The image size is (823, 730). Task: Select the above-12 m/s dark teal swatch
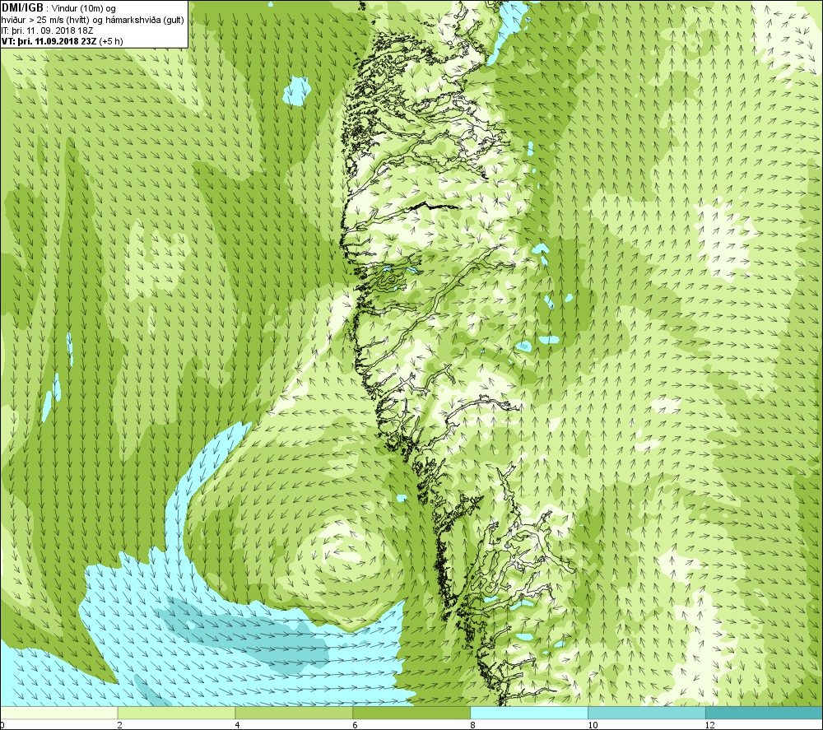point(765,713)
